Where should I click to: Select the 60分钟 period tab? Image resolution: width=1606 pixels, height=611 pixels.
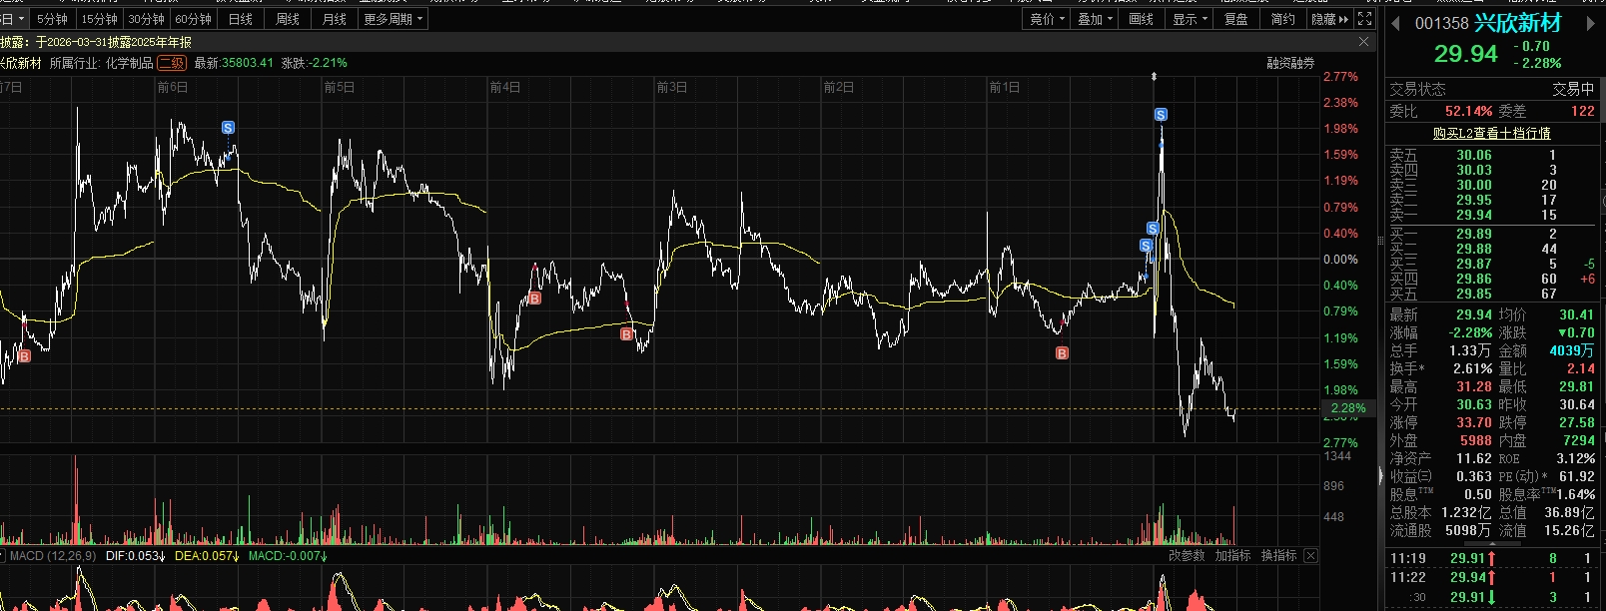click(x=193, y=19)
